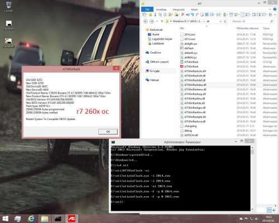Screen dimensions: 279x223
Task: Click the blue Undo arrow in Explorer toolbar
Action: [193, 14]
